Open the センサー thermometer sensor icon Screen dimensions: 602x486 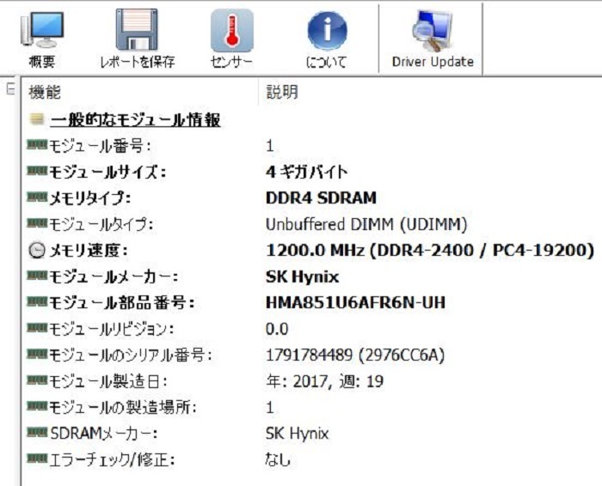tap(232, 31)
